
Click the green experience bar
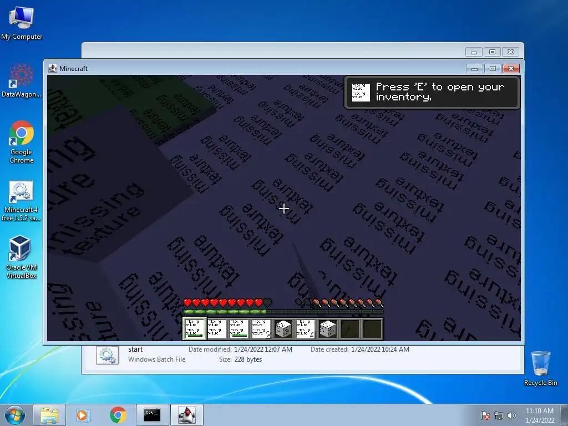tap(283, 312)
